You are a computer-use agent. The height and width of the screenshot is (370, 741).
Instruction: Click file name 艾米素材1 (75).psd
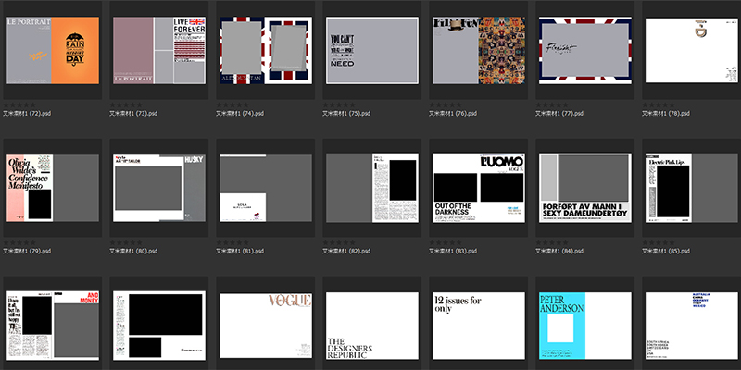346,113
